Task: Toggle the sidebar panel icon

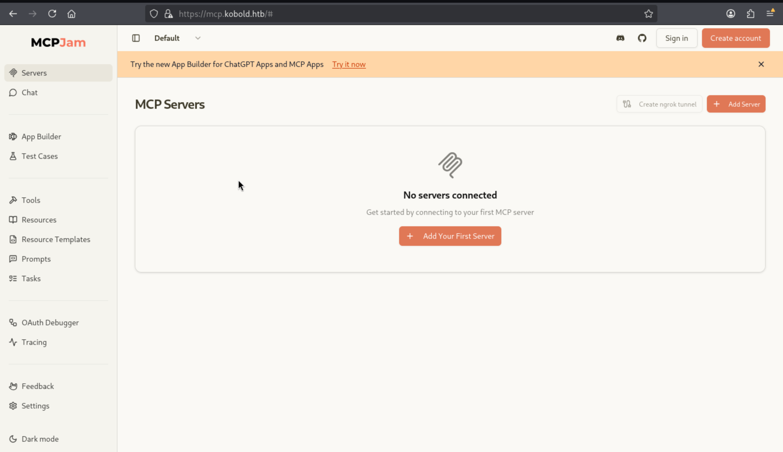Action: [x=136, y=38]
